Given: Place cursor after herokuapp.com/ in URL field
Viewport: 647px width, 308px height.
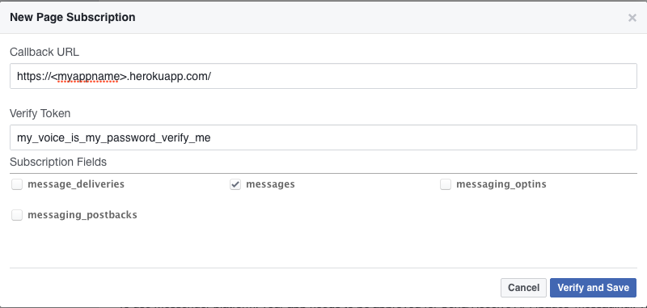Looking at the screenshot, I should click(212, 76).
